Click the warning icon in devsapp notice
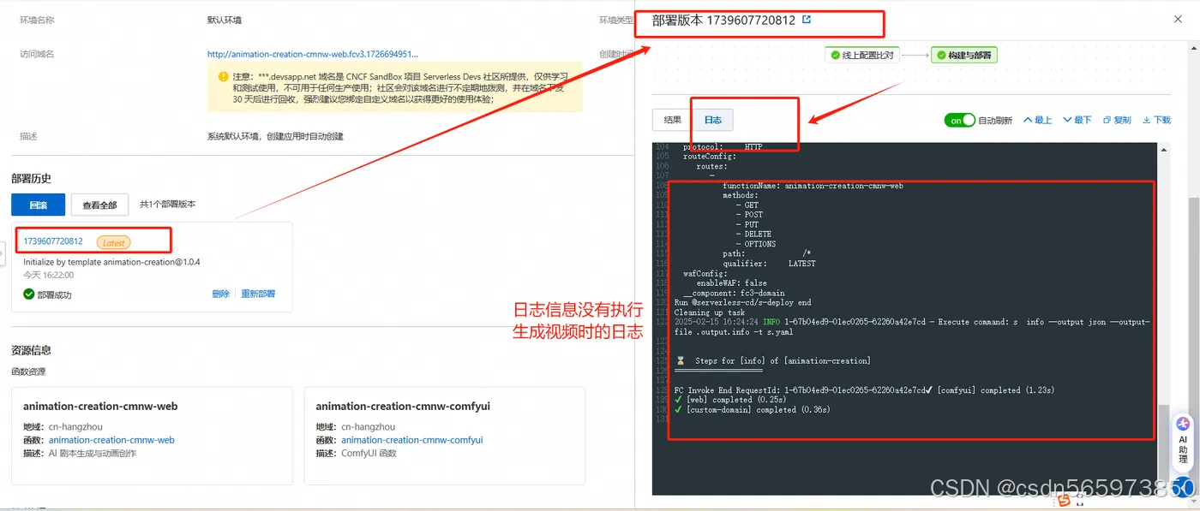This screenshot has width=1200, height=511. (x=223, y=76)
